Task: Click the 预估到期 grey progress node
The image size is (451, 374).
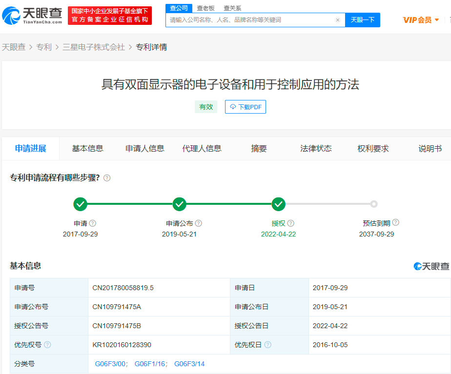Action: click(374, 204)
